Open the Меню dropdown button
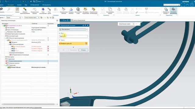 [2, 18]
